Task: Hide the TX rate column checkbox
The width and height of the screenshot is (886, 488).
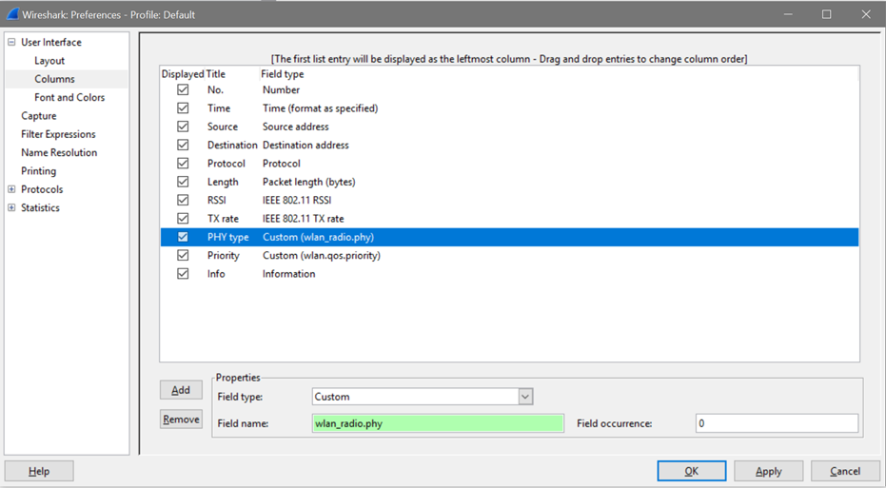Action: (183, 218)
